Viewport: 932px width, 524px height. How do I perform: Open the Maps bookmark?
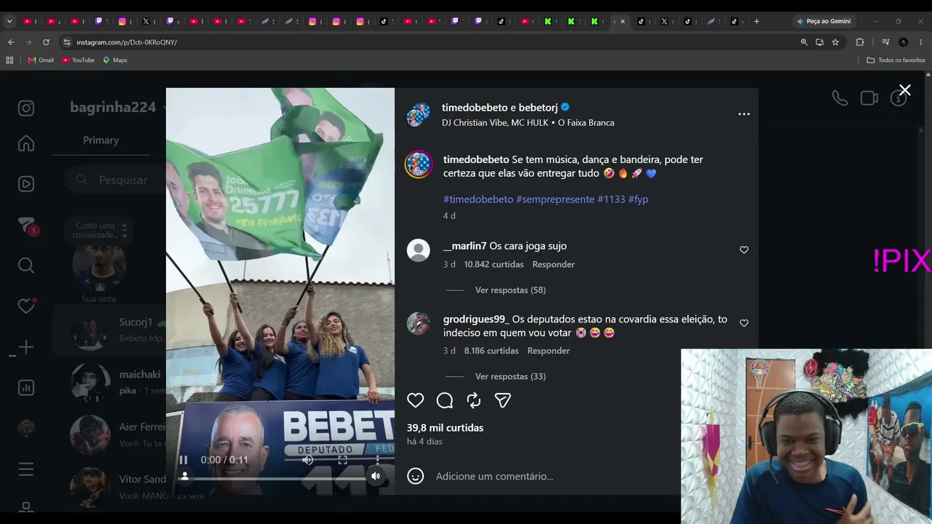[115, 60]
